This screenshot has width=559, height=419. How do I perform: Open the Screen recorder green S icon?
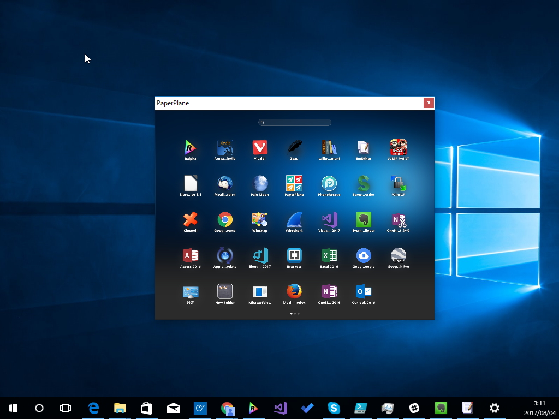click(x=364, y=183)
